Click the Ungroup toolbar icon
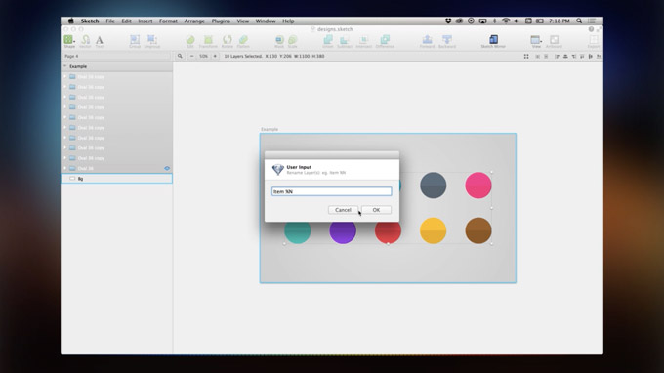 click(x=151, y=41)
